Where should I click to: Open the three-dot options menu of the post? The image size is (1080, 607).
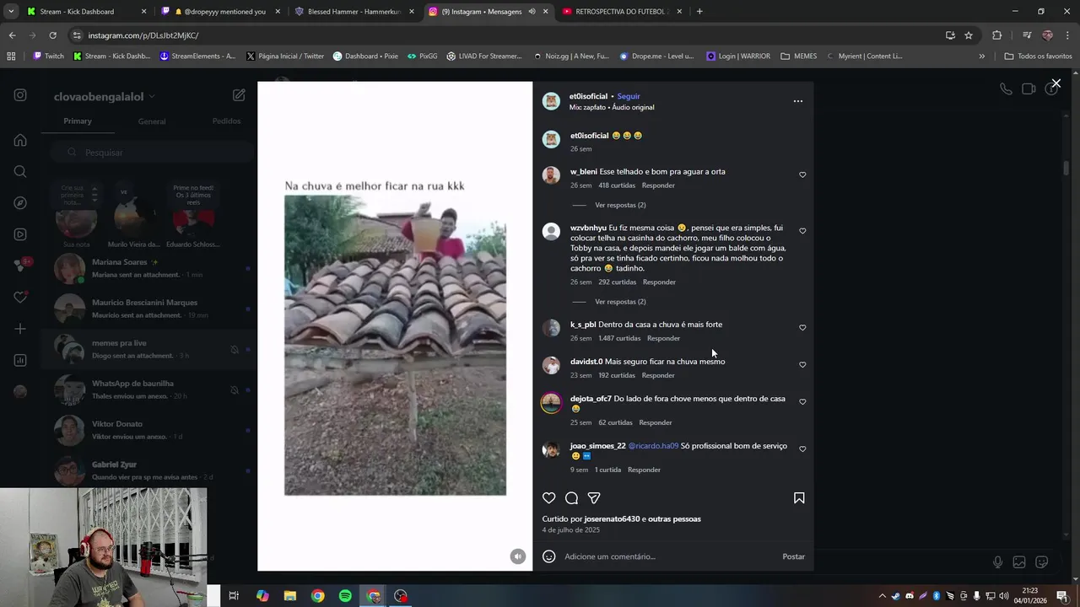[x=798, y=101]
